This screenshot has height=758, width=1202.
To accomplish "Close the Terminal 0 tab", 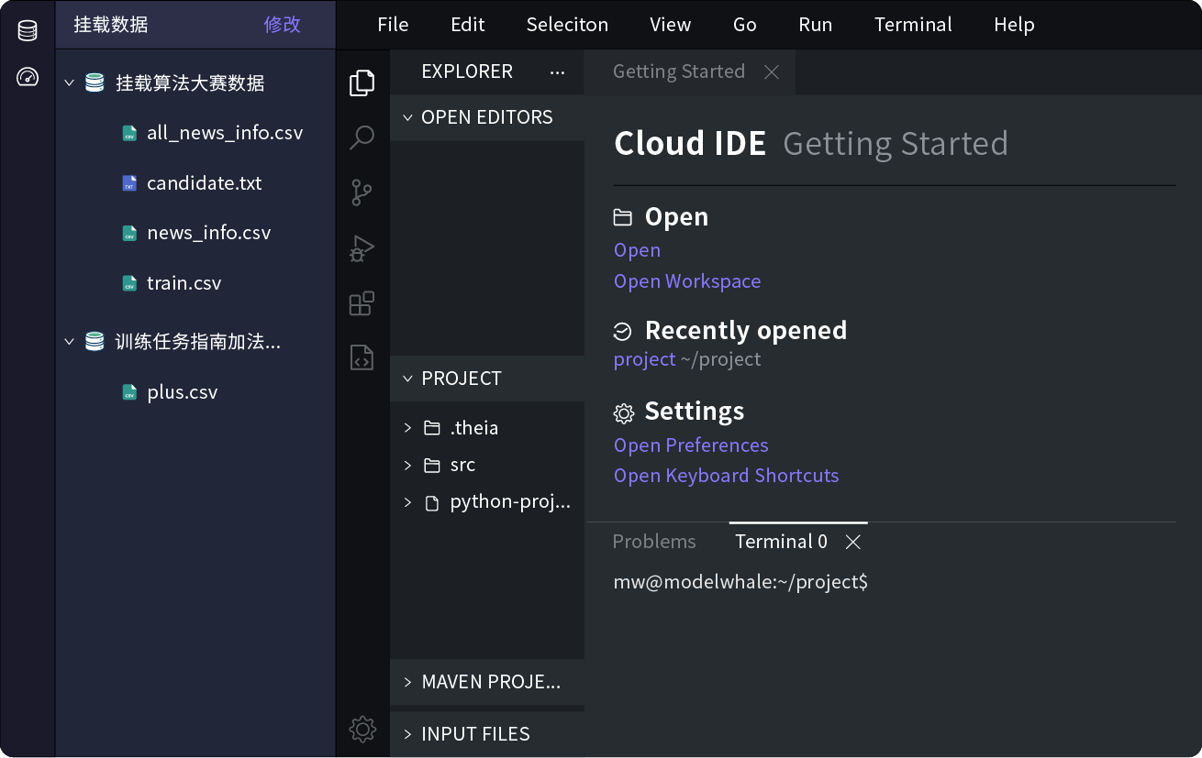I will pyautogui.click(x=853, y=543).
